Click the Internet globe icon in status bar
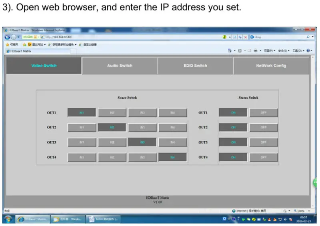 pyautogui.click(x=234, y=211)
